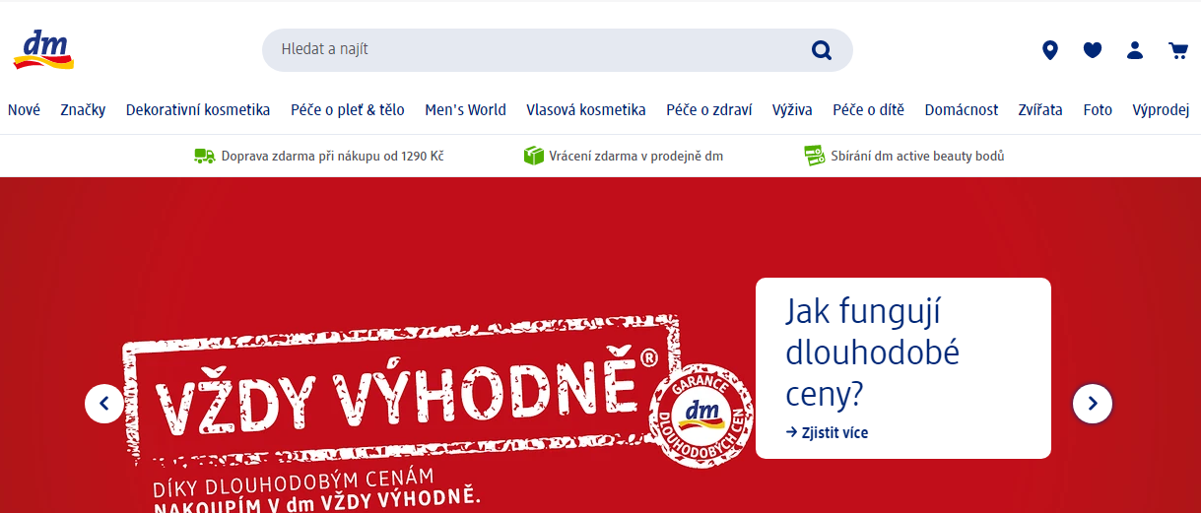Click the green return package icon
Image resolution: width=1201 pixels, height=513 pixels.
[534, 156]
